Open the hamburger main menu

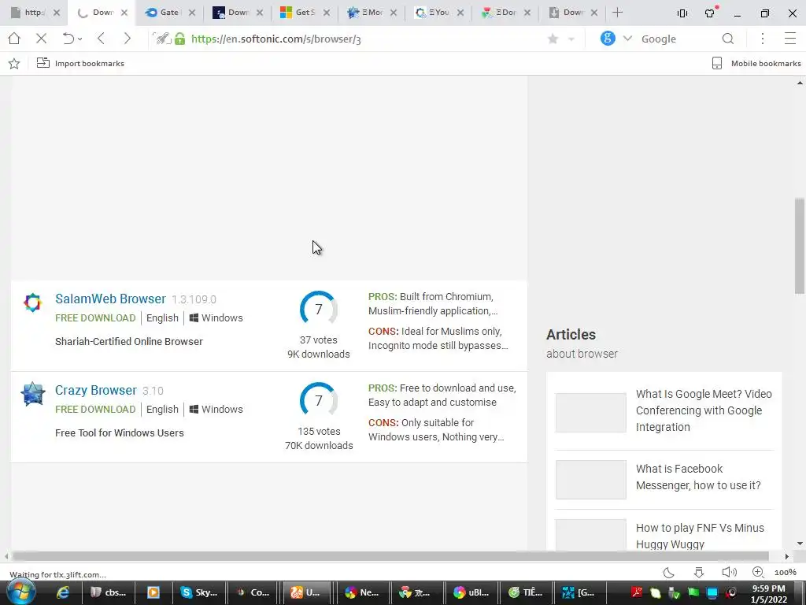coord(790,39)
